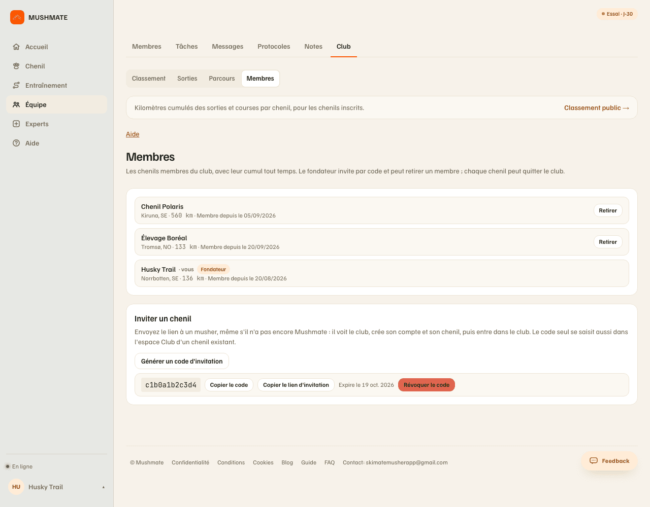Open the Cookies footer link

click(x=263, y=462)
